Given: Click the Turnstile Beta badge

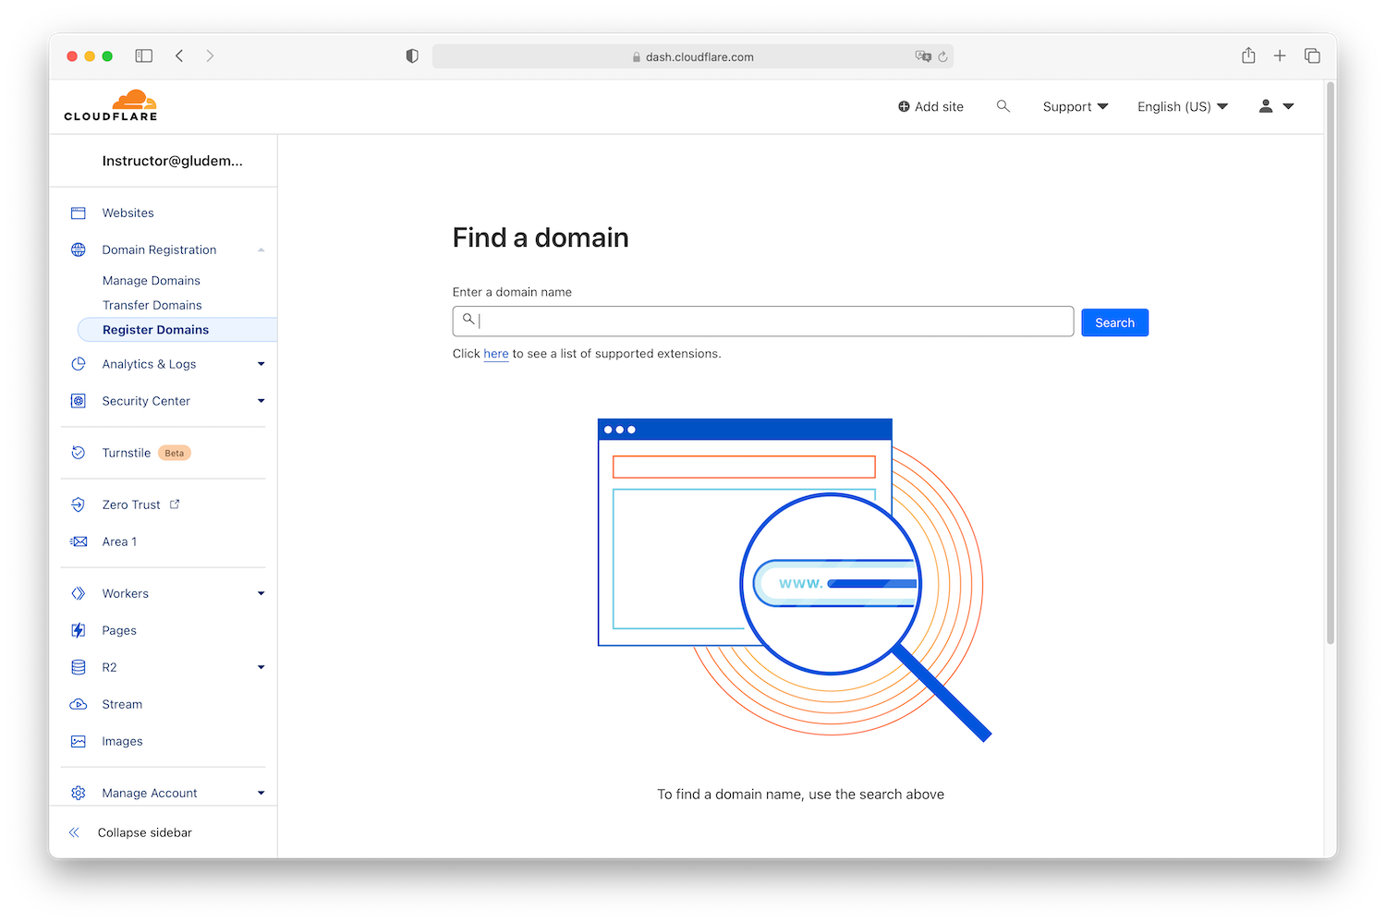Looking at the screenshot, I should 175,454.
